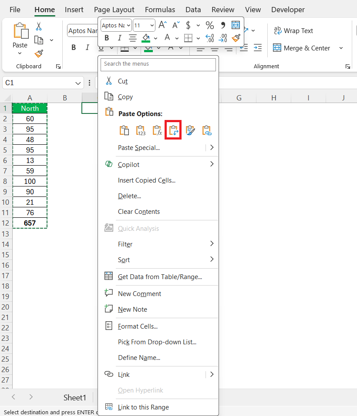Choose the Paste Values (123) option icon
The height and width of the screenshot is (416, 357).
(x=141, y=130)
